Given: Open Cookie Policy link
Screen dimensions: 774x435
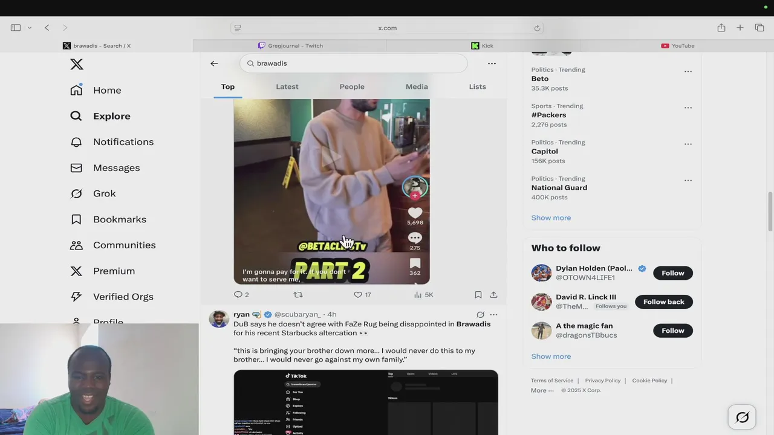Looking at the screenshot, I should tap(649, 381).
